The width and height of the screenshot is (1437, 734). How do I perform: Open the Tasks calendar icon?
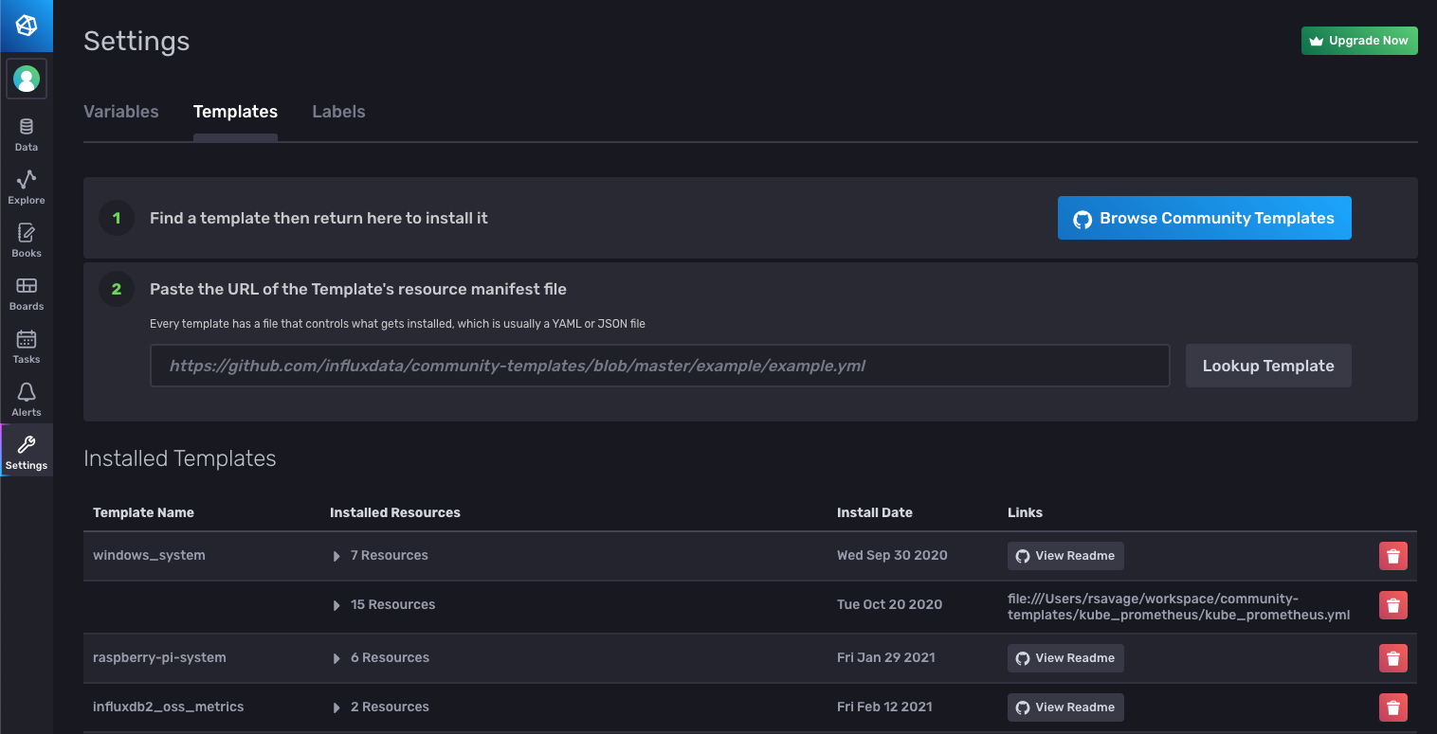point(26,345)
